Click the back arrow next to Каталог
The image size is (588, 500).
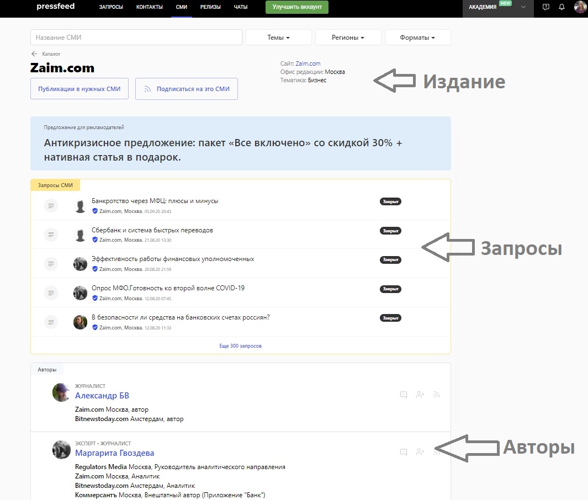[x=34, y=54]
